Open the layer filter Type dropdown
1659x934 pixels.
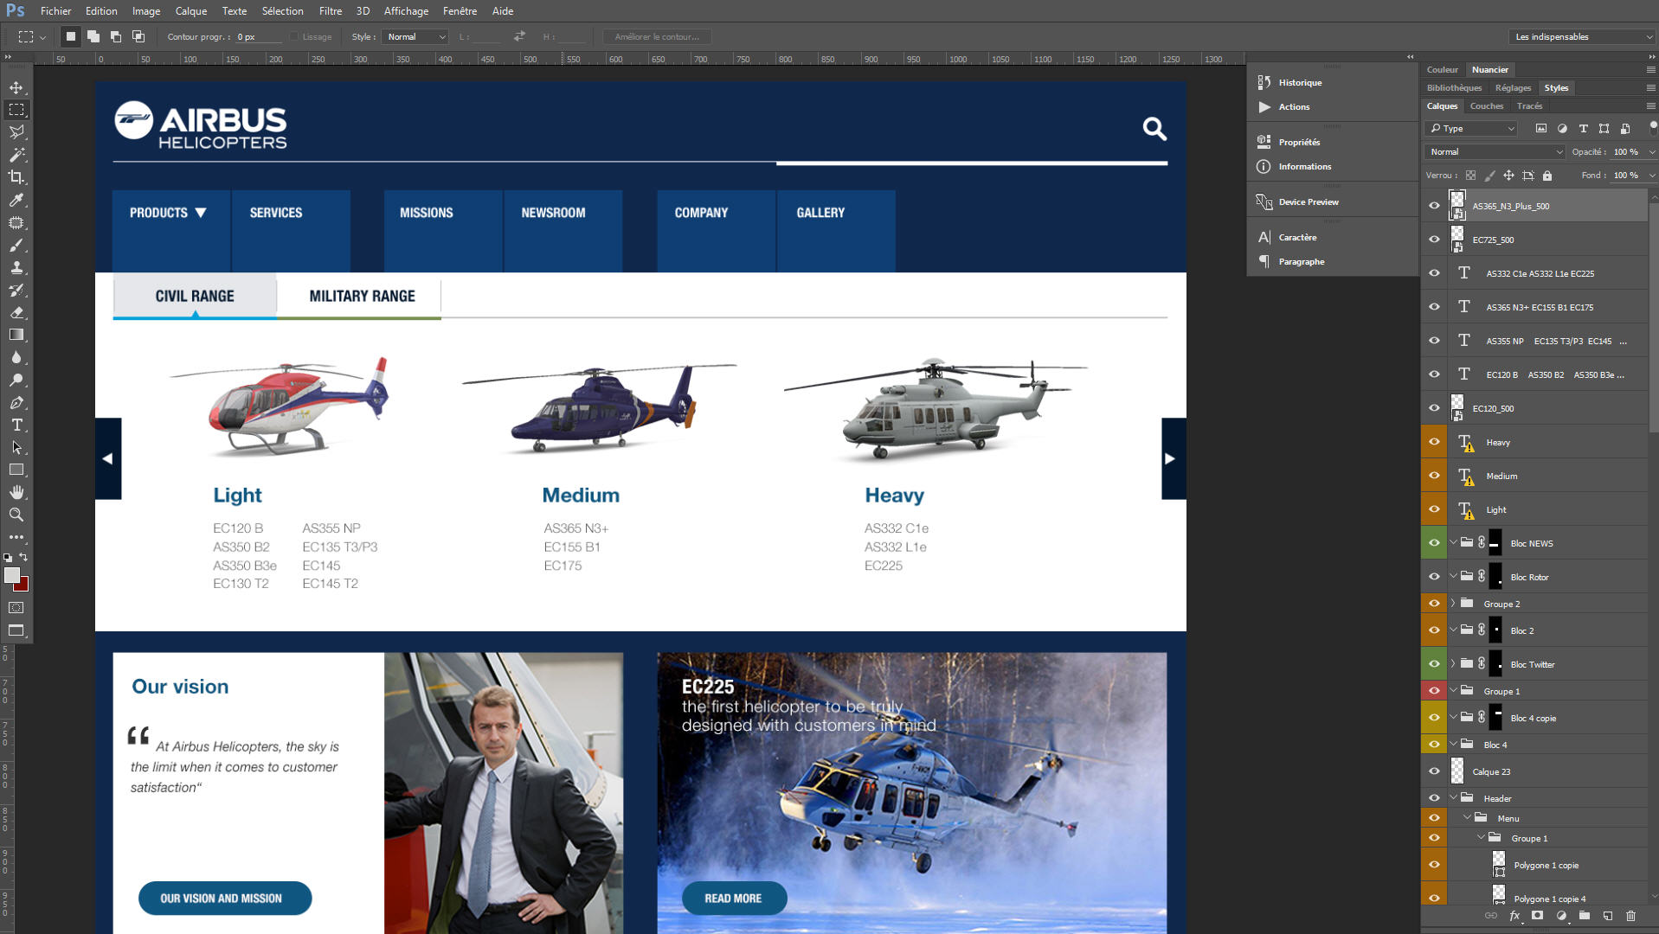pos(1471,129)
